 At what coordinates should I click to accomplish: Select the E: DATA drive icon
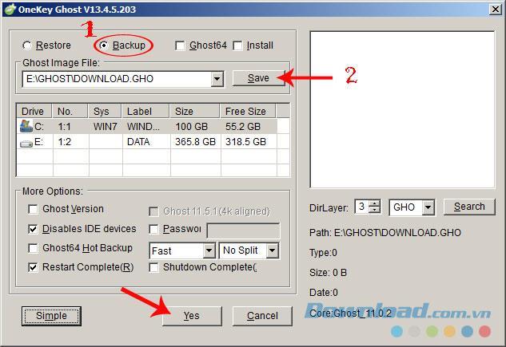point(26,142)
